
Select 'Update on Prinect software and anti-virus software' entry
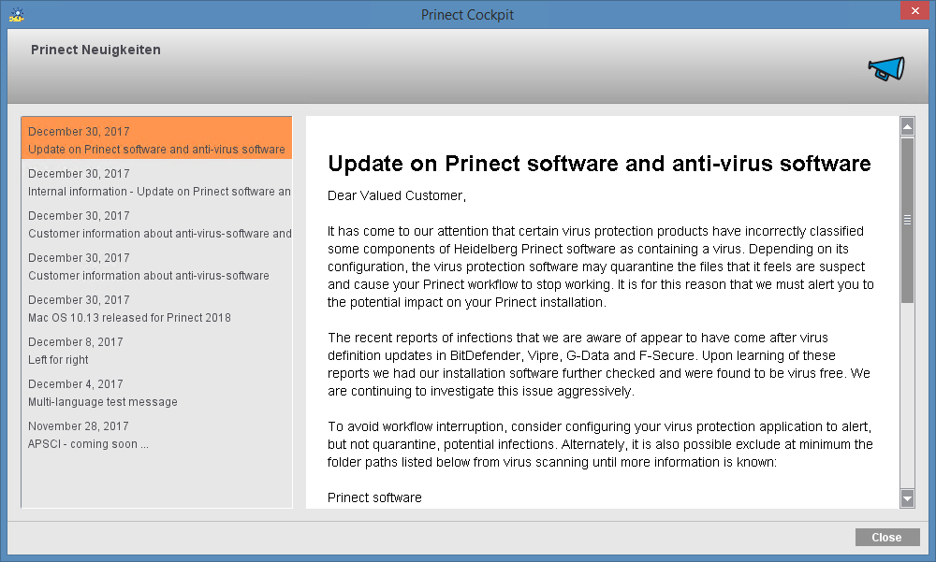156,140
